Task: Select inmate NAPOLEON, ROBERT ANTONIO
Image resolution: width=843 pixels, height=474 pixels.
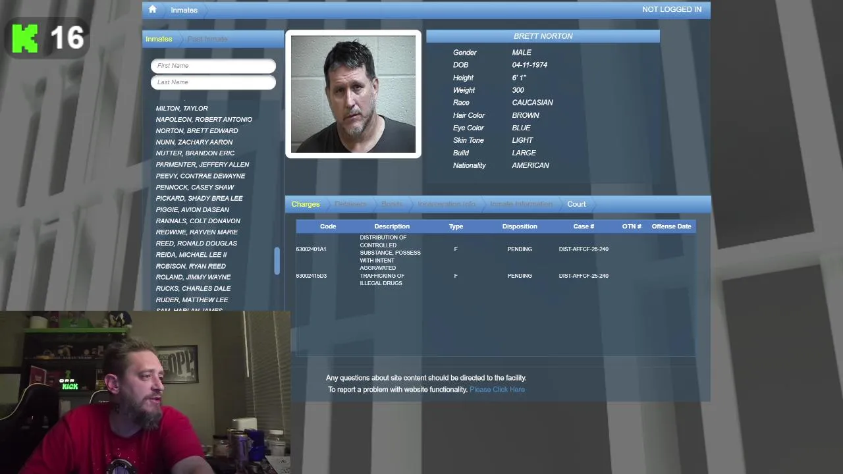Action: (204, 120)
